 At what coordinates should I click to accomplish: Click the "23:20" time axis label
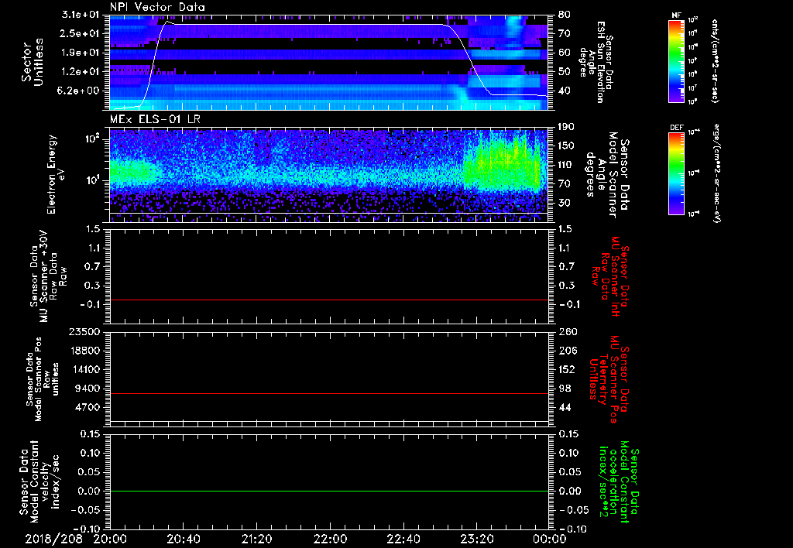[x=476, y=539]
